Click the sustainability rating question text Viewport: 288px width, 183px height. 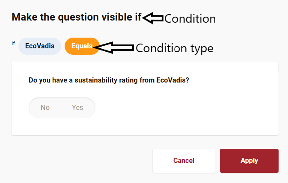pyautogui.click(x=109, y=80)
